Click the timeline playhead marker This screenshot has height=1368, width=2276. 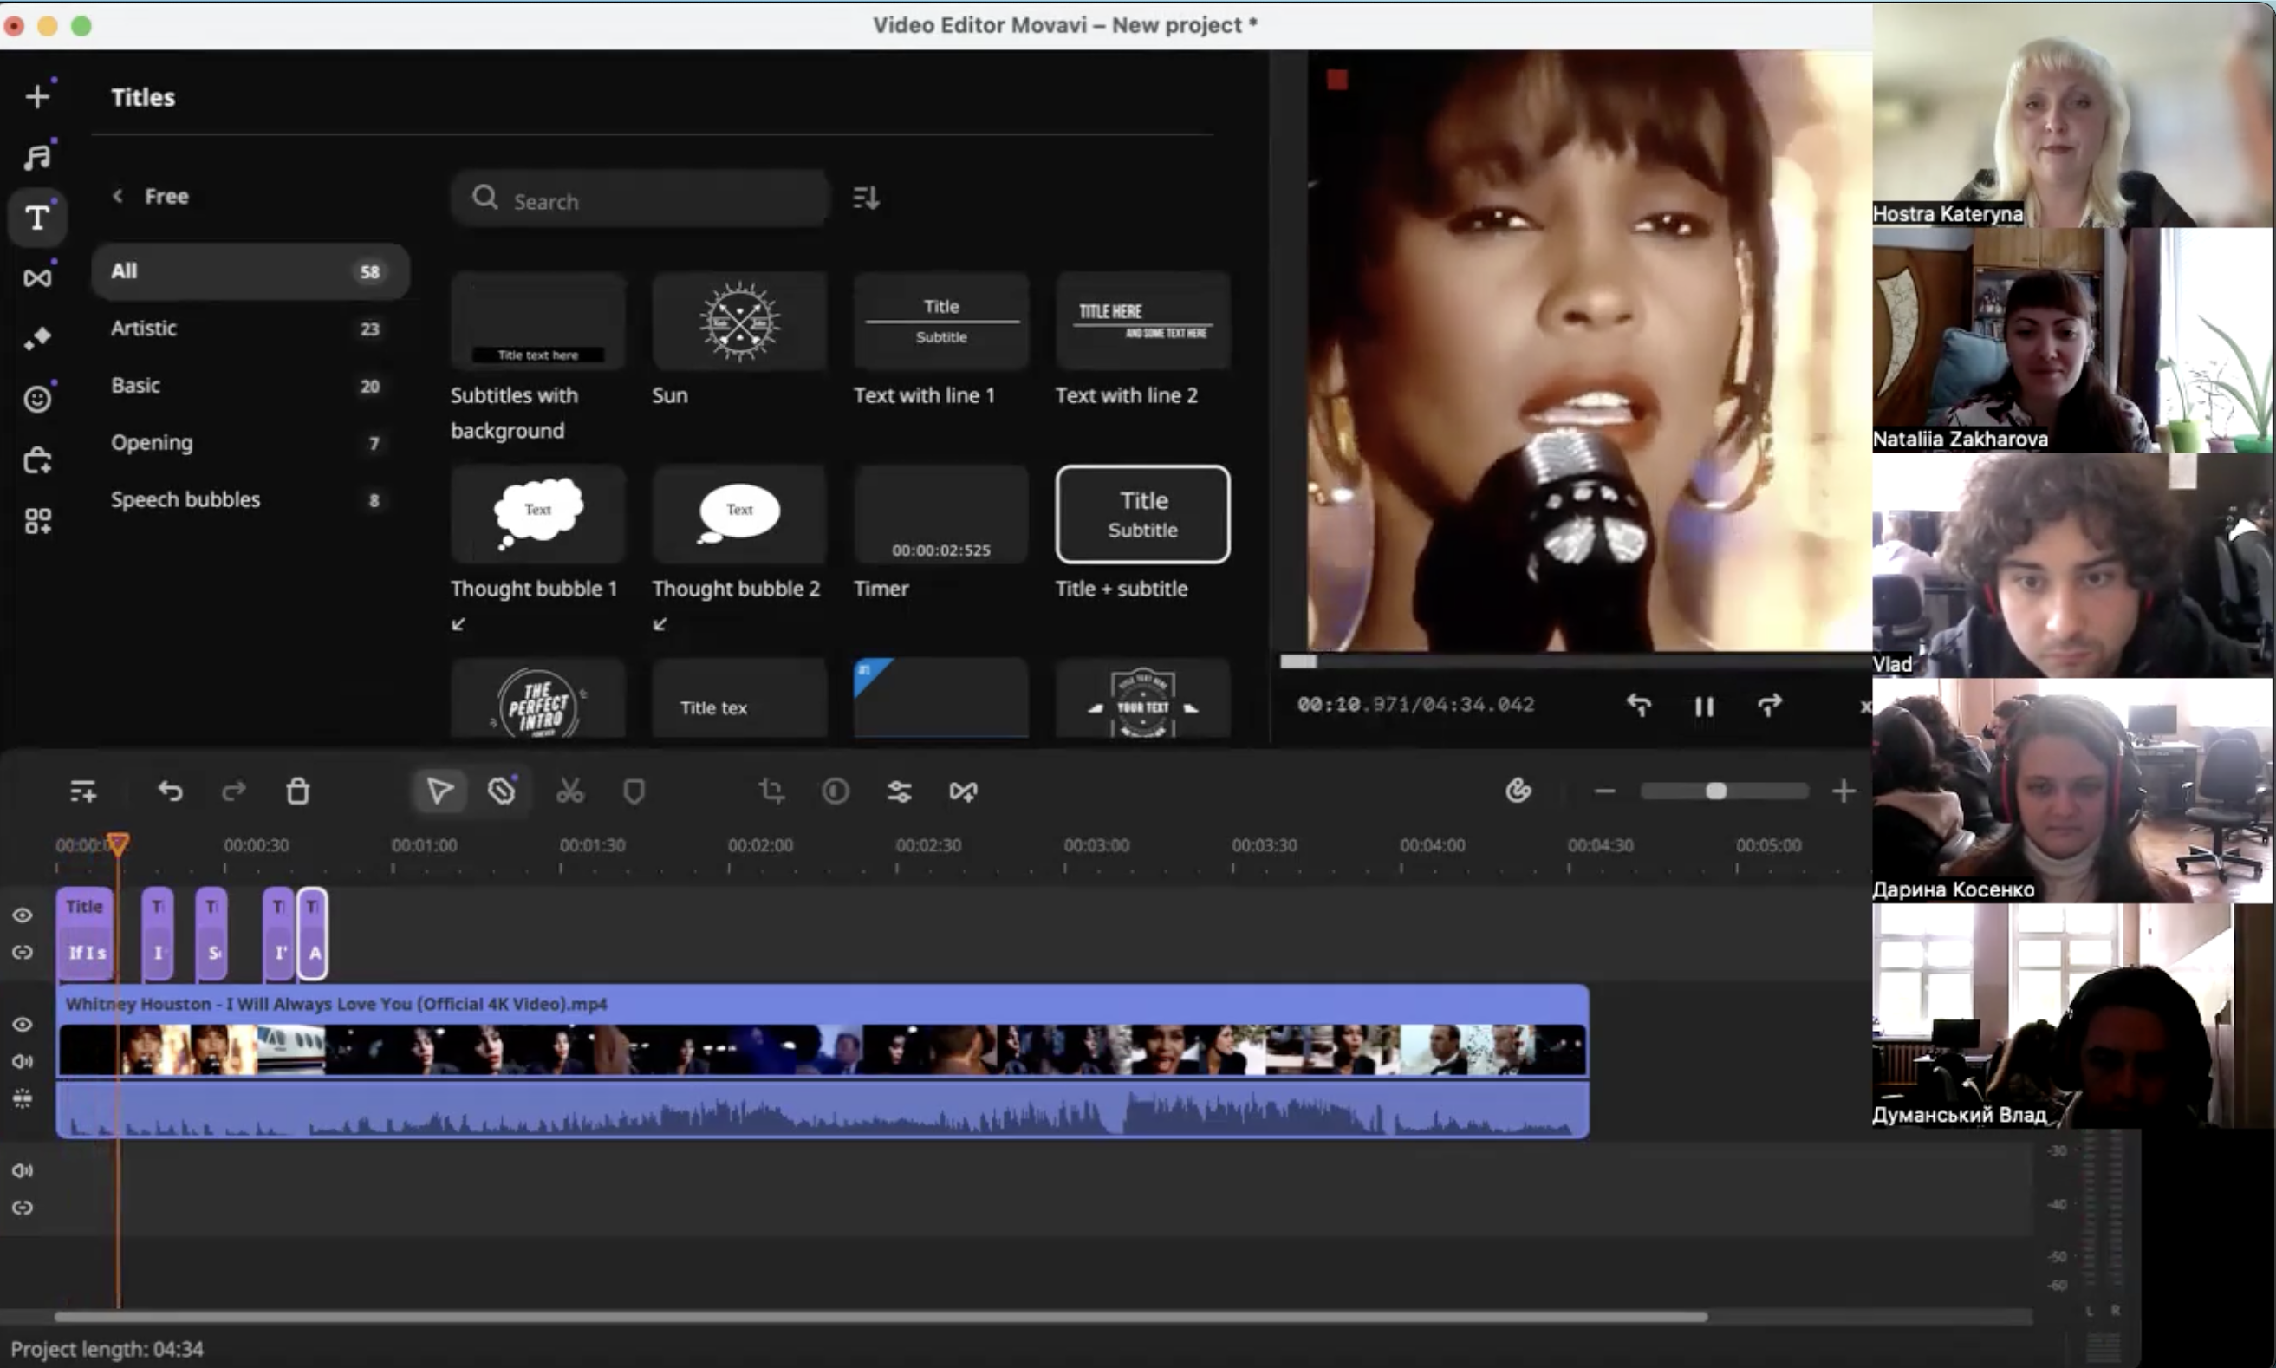117,843
